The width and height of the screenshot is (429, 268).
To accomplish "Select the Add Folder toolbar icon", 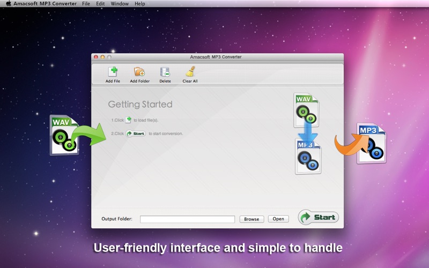I will point(139,72).
